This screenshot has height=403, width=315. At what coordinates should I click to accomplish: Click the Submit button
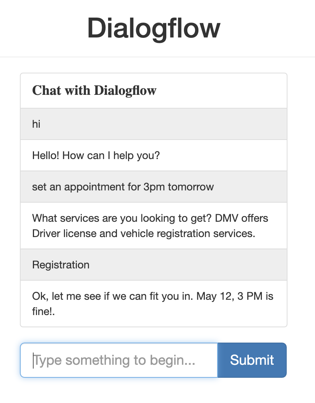[252, 360]
